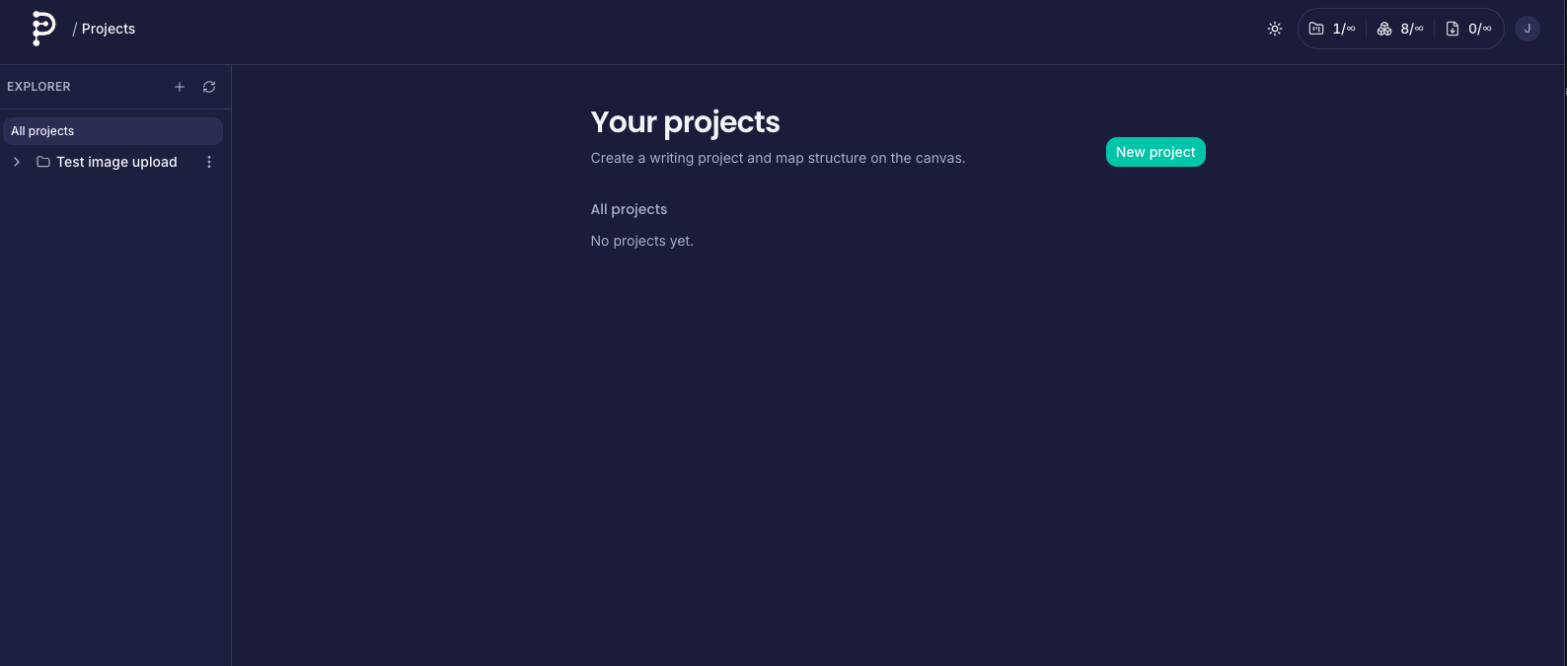1567x666 pixels.
Task: Click the app logo in the header
Action: click(43, 29)
